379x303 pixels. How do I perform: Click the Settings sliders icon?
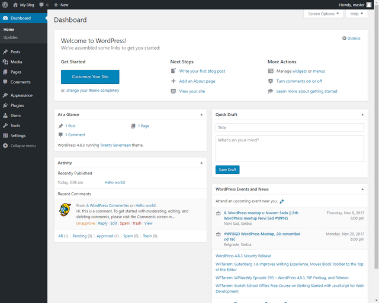(5, 136)
